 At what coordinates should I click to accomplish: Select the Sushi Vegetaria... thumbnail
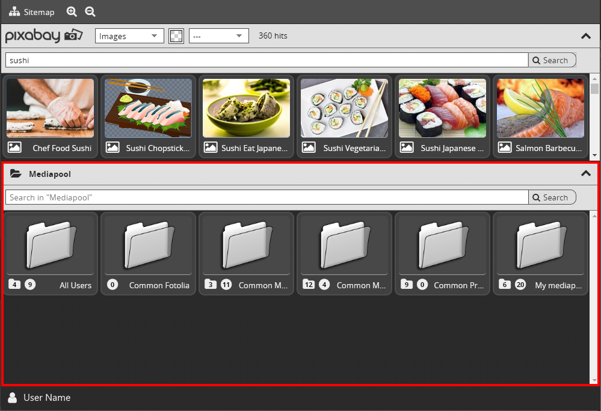(x=345, y=108)
